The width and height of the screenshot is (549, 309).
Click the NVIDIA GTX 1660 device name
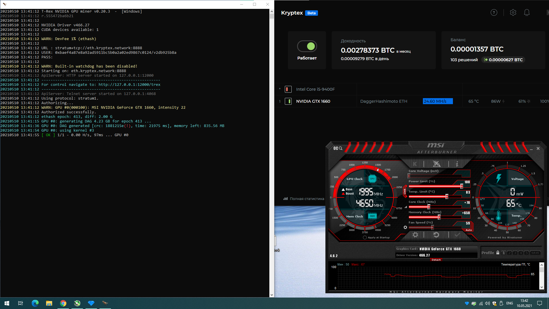tap(313, 101)
